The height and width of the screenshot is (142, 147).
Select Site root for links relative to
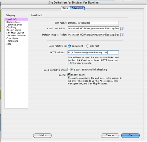click(x=87, y=46)
